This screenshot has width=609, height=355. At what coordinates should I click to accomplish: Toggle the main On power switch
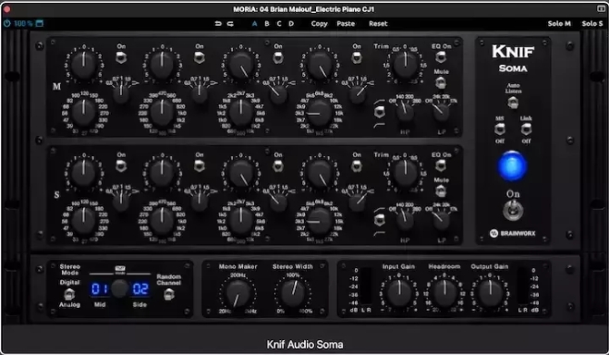(513, 211)
